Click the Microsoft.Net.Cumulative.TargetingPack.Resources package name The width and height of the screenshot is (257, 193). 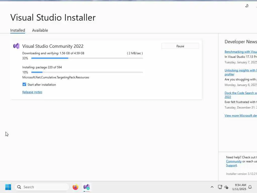click(56, 77)
